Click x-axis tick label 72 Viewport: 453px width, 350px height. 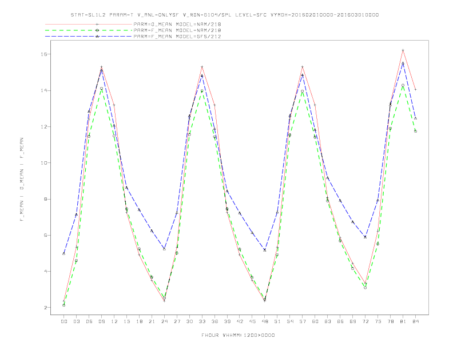click(365, 321)
